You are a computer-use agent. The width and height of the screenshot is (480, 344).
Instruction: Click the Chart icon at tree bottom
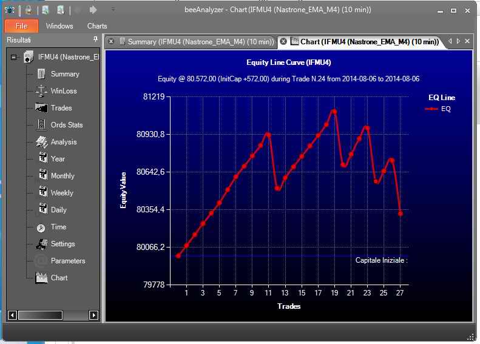coord(41,278)
